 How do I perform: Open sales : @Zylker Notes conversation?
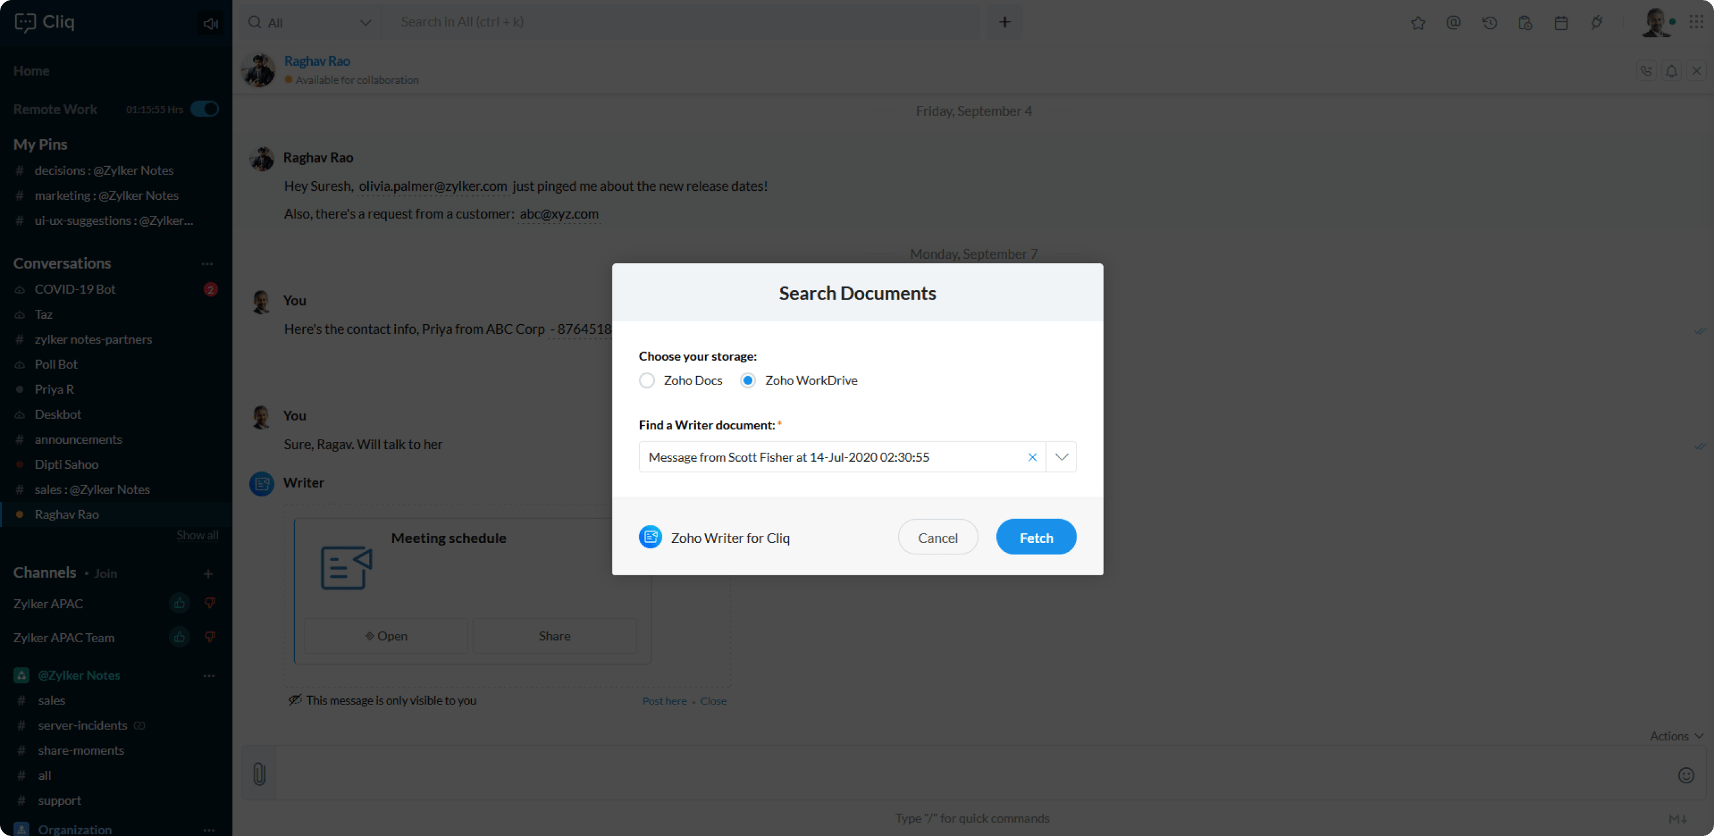click(x=116, y=490)
